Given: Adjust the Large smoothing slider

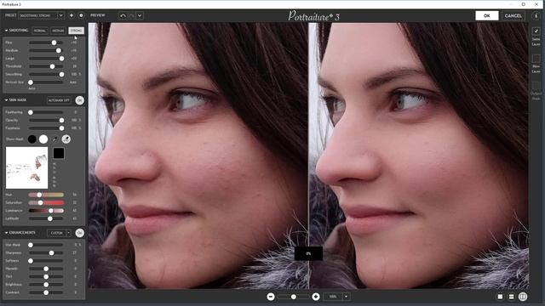Looking at the screenshot, I should [46, 59].
